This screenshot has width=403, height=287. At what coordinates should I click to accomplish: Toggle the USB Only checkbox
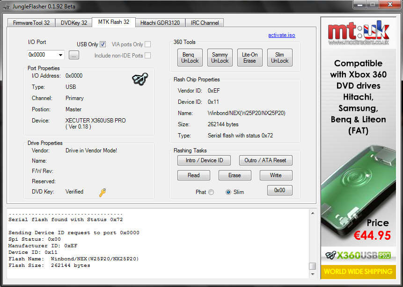tap(103, 44)
